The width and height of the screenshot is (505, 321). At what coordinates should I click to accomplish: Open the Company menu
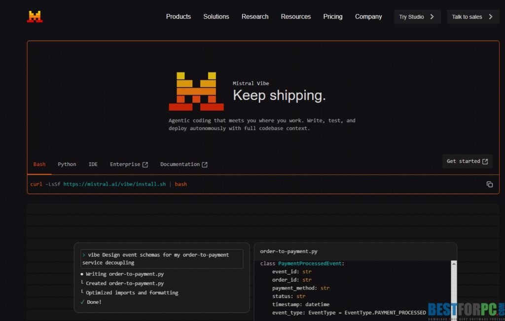pyautogui.click(x=368, y=17)
